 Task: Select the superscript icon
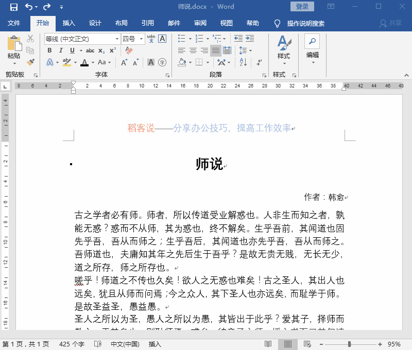coord(112,49)
